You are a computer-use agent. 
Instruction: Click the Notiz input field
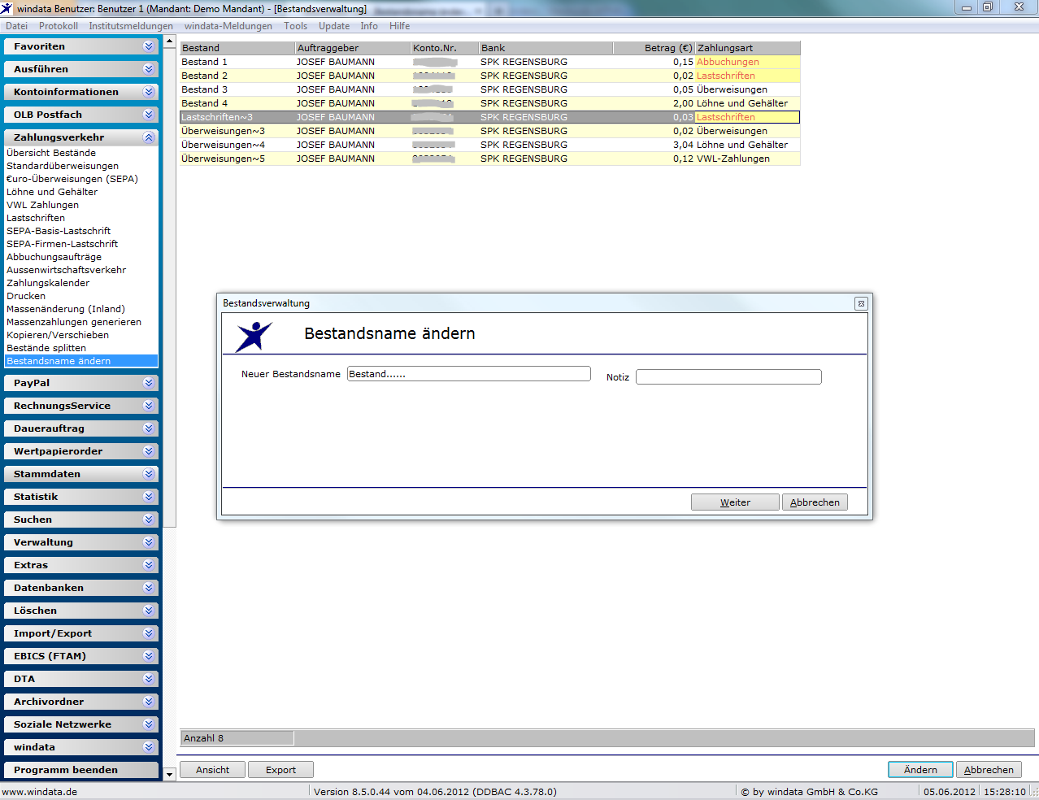(728, 376)
